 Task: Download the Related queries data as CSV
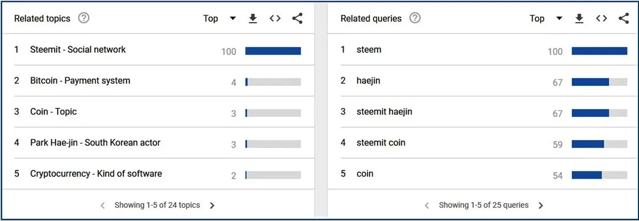pyautogui.click(x=579, y=18)
